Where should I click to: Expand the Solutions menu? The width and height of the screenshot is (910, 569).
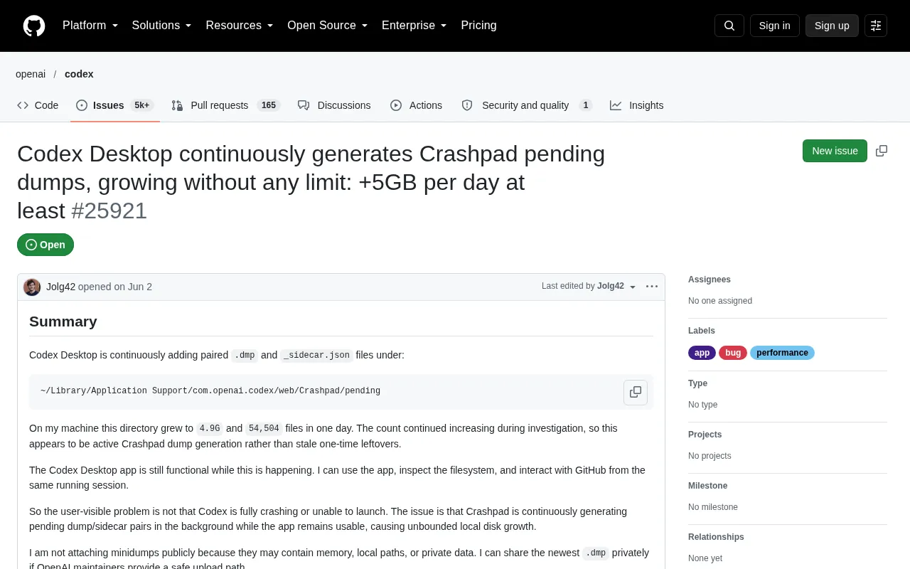(162, 26)
